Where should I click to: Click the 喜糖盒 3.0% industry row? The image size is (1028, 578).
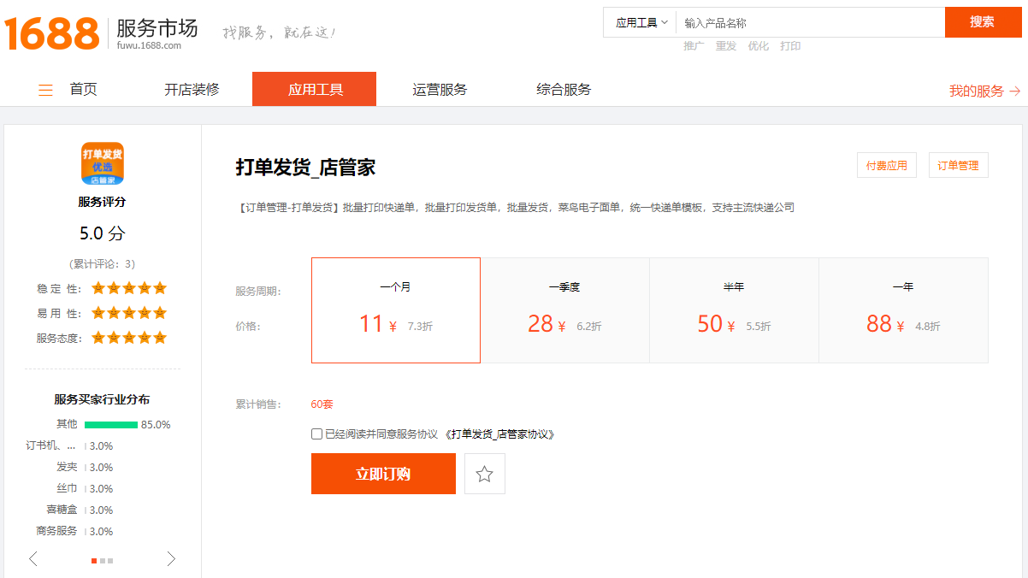point(80,510)
